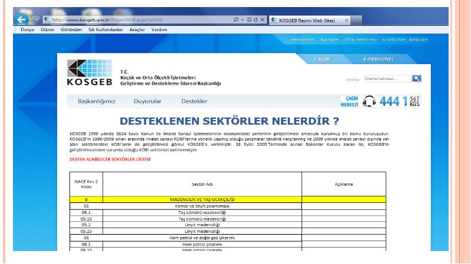Click Ham petrol çıkarımı in row 06.1
Image resolution: width=471 pixels, height=264 pixels.
point(202,245)
